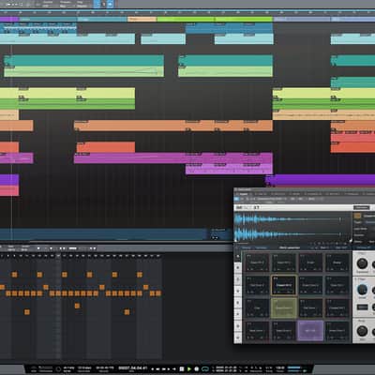Trigger the pad directly above the purple pad
Screen dimensions: 375x375
(x=310, y=308)
